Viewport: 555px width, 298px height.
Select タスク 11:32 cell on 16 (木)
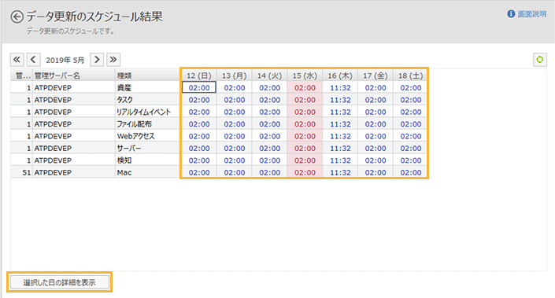click(340, 100)
